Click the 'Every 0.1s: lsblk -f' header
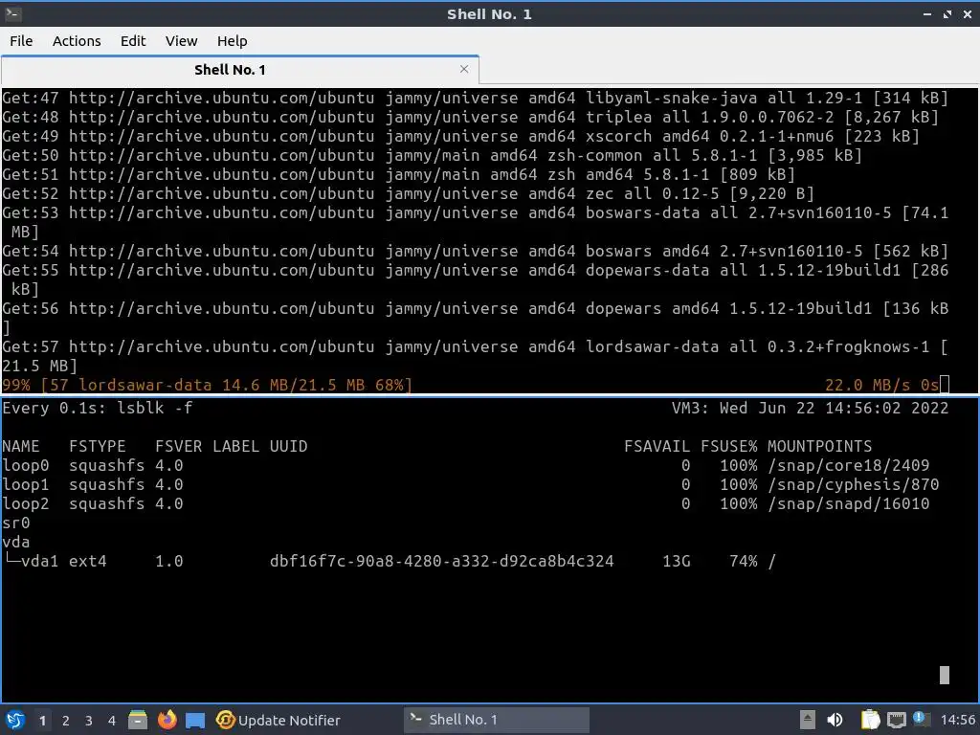The image size is (980, 735). (x=97, y=408)
